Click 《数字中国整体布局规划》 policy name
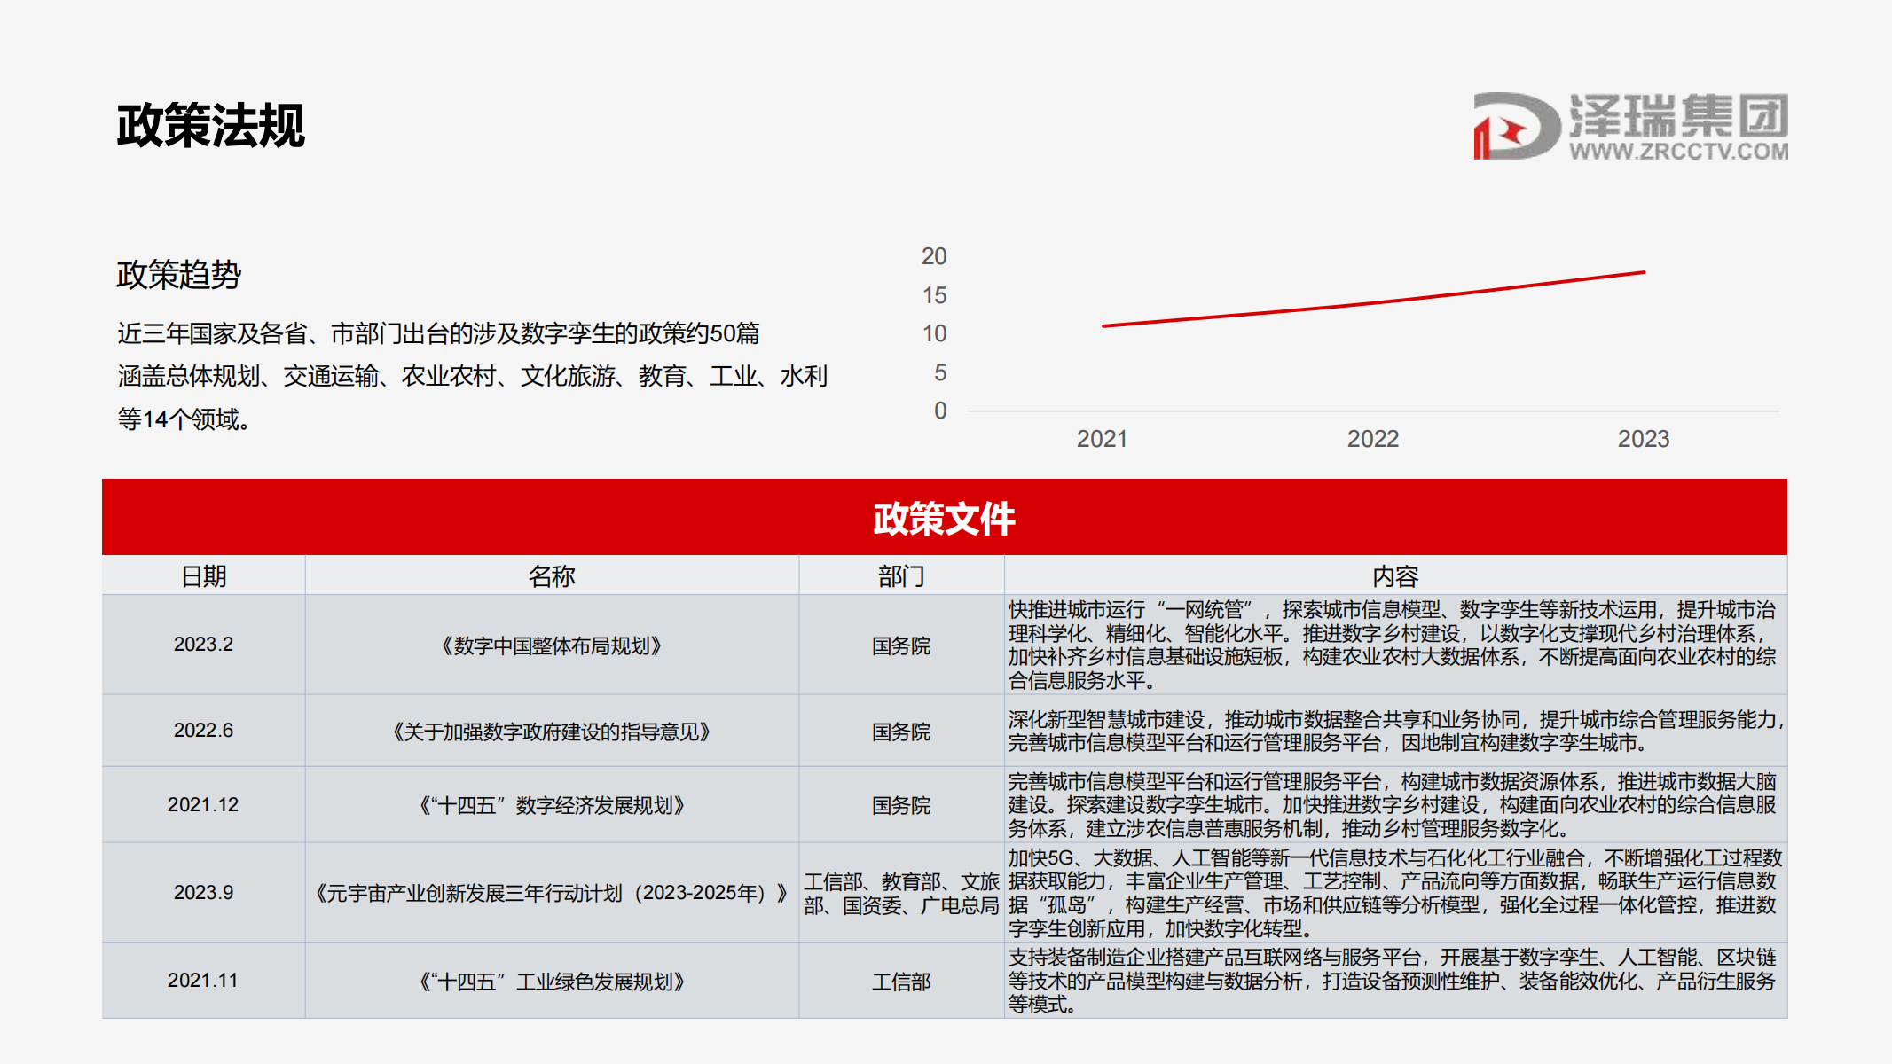 [x=552, y=645]
